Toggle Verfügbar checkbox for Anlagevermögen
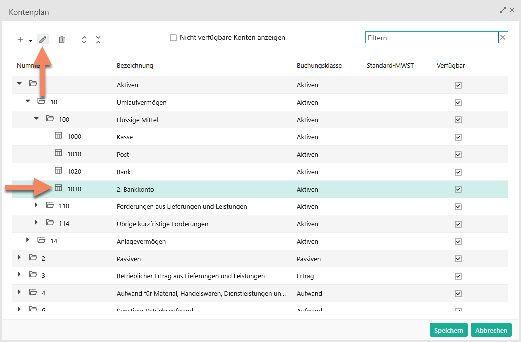The image size is (521, 342). (x=458, y=242)
